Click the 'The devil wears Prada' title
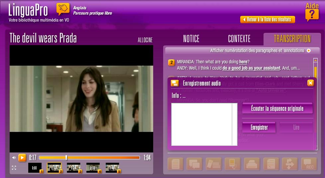The image size is (325, 178). pos(43,38)
